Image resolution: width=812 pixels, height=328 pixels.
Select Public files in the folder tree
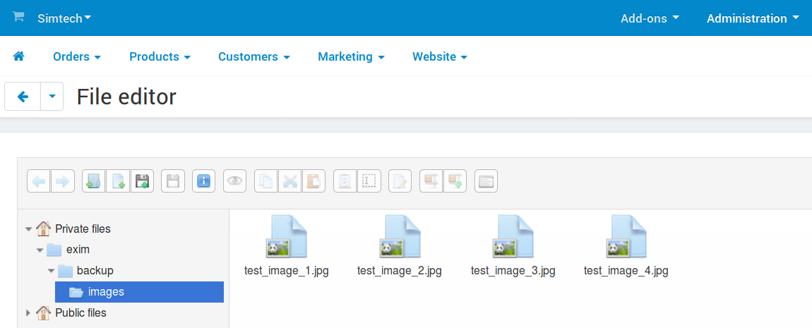[80, 312]
